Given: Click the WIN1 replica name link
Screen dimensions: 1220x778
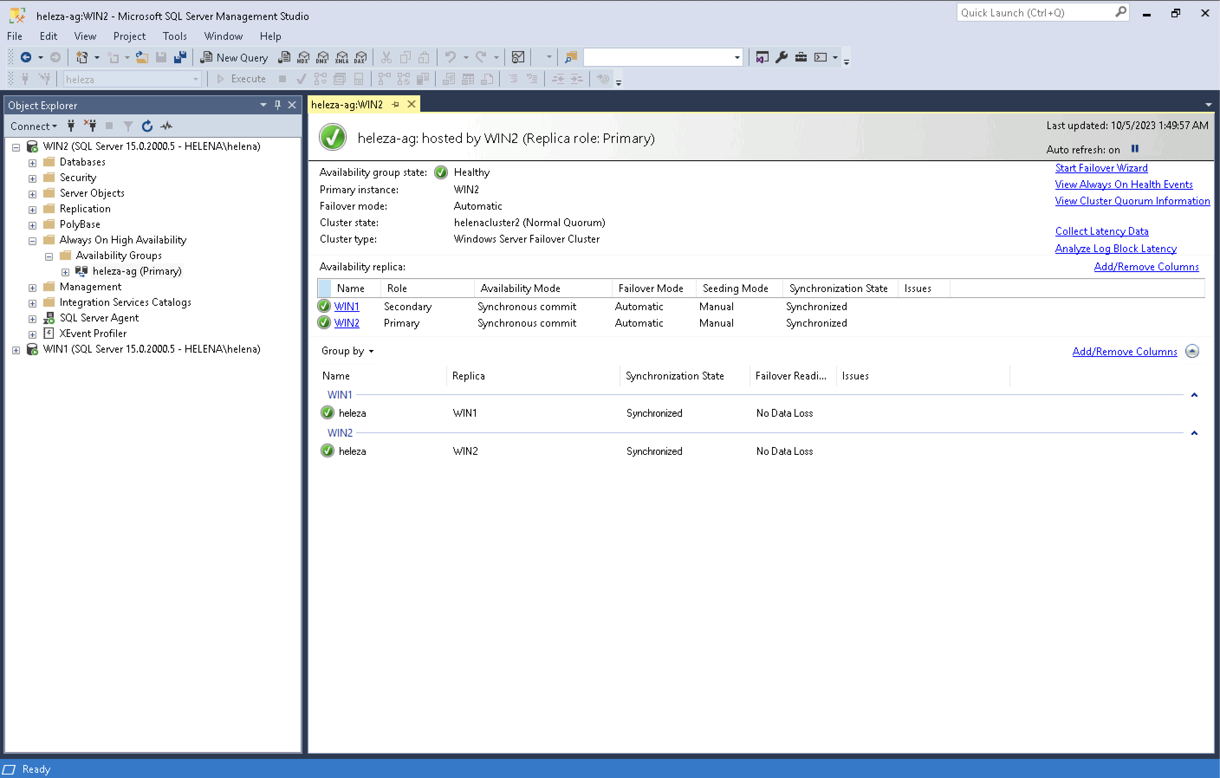Looking at the screenshot, I should [347, 306].
